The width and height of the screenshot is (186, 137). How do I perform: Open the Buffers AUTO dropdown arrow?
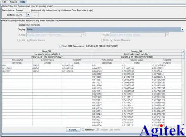28,15
